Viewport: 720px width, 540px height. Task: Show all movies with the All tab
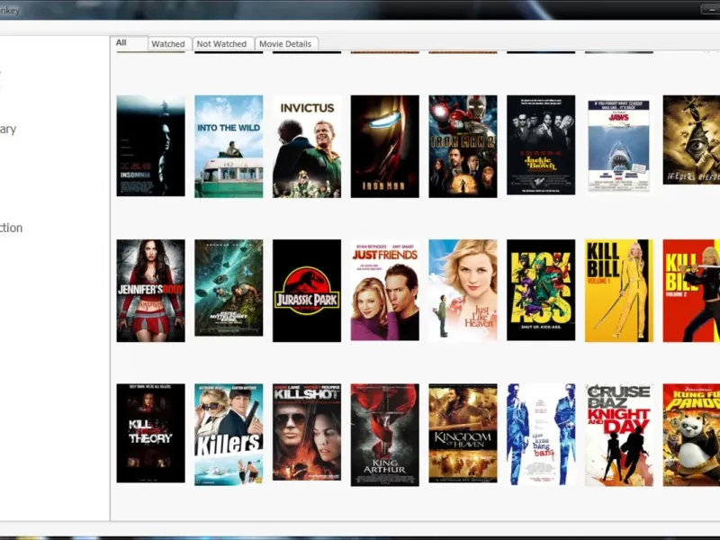click(x=121, y=42)
